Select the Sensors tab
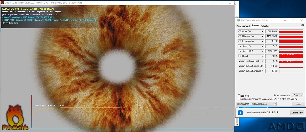 coord(255,26)
